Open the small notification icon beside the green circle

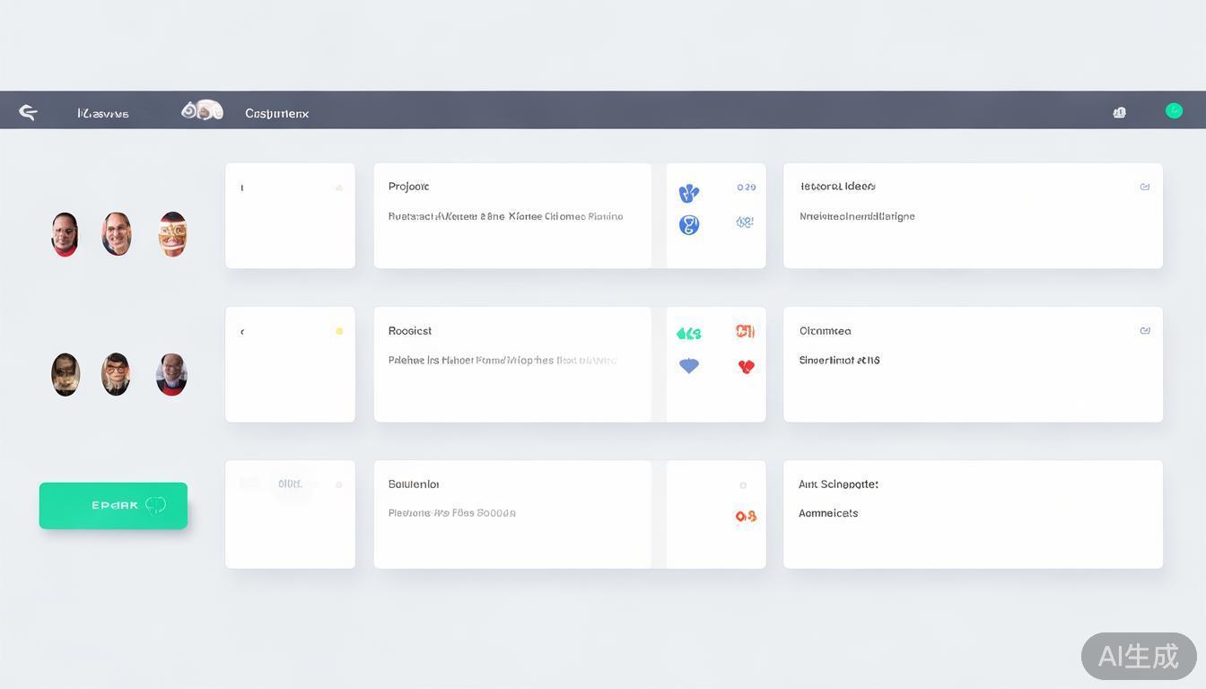pyautogui.click(x=1119, y=112)
